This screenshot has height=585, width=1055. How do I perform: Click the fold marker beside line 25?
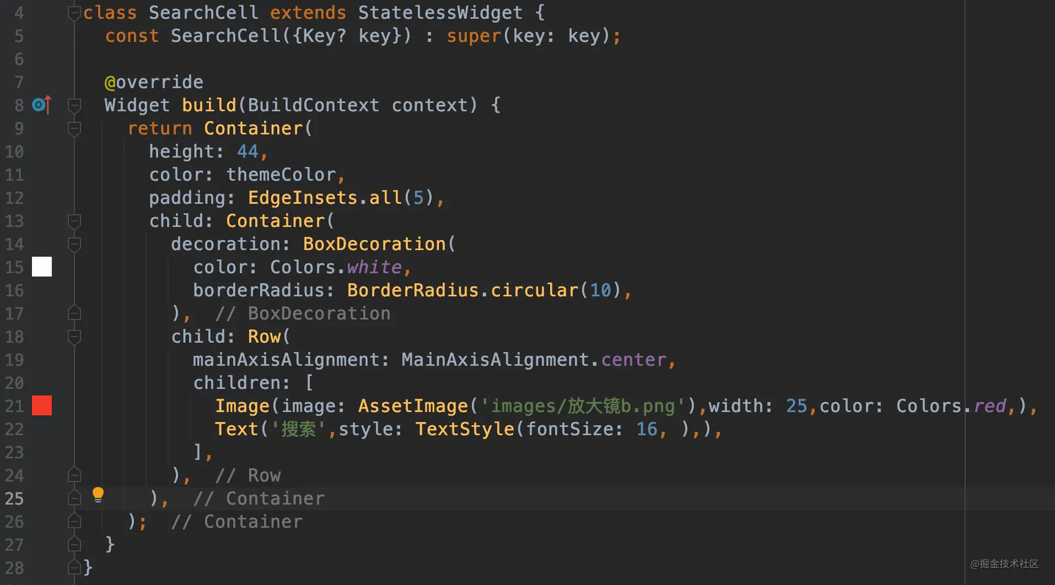(x=74, y=498)
